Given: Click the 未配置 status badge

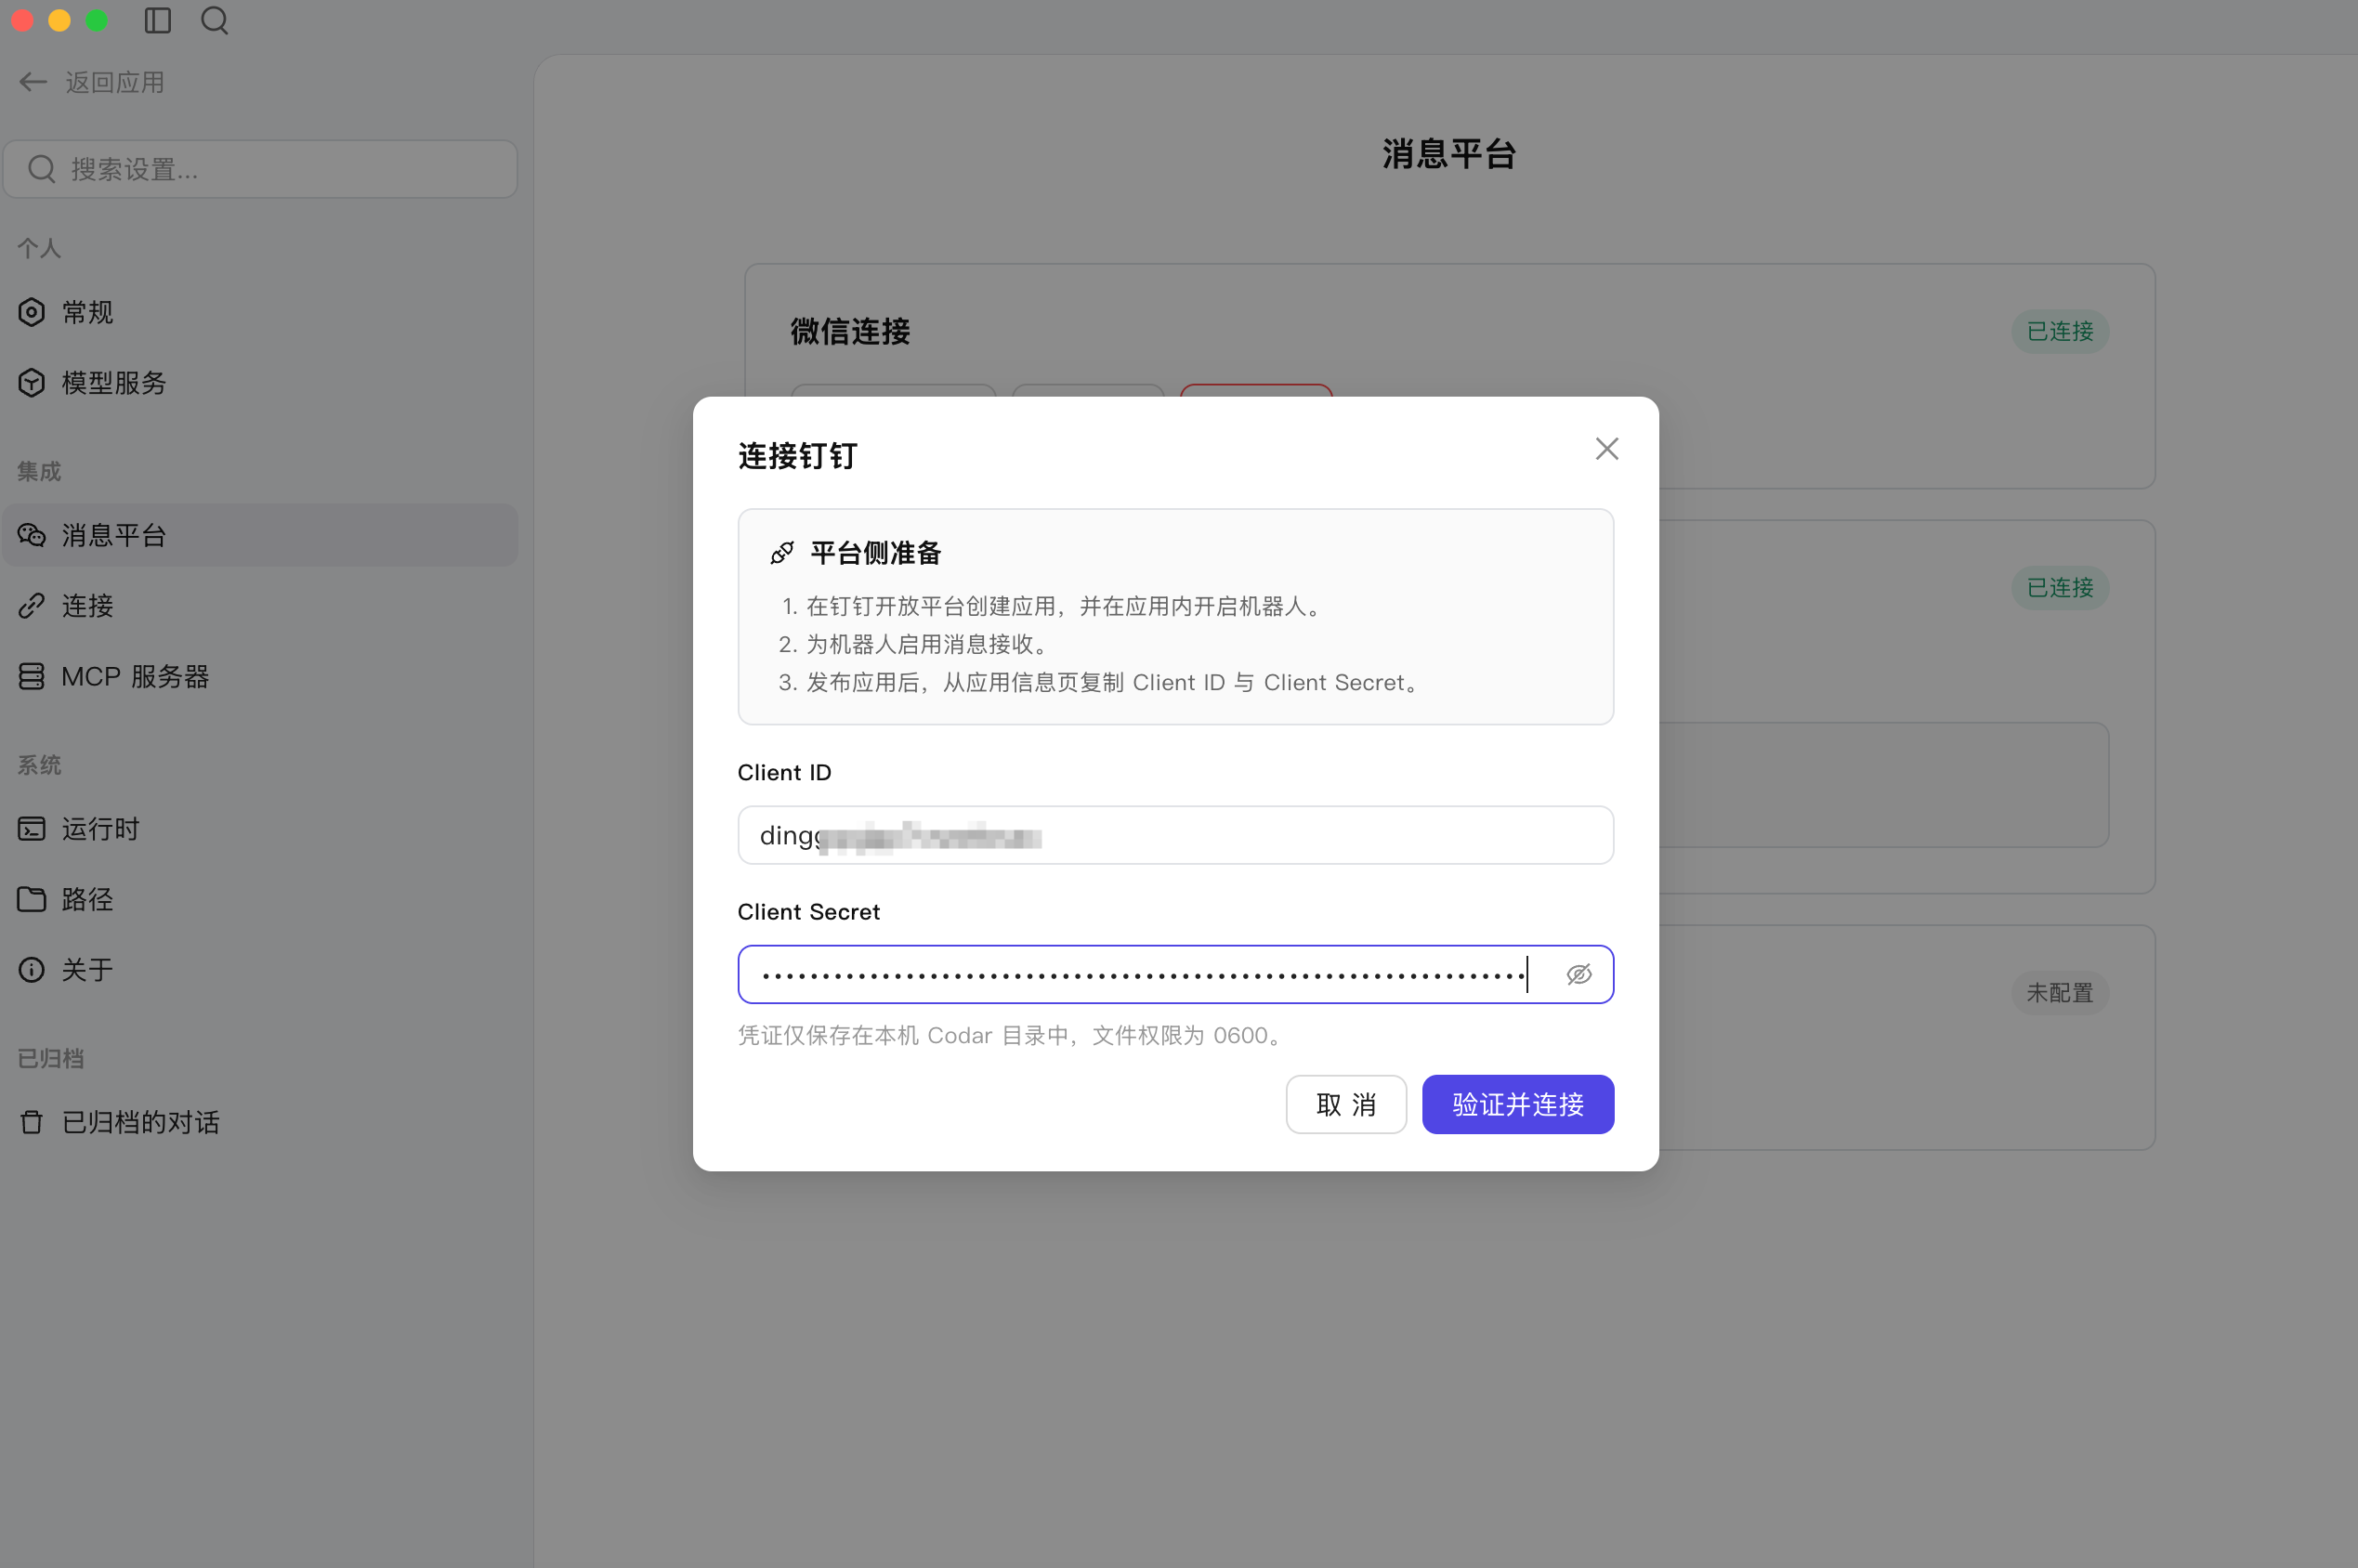Looking at the screenshot, I should pos(2060,993).
